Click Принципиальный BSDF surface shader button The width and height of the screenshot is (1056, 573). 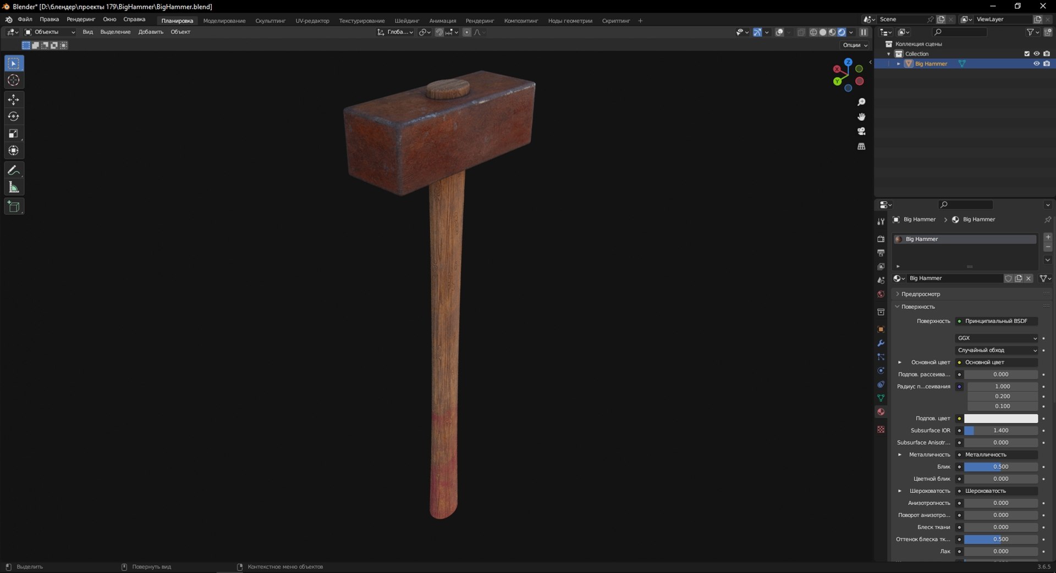[997, 321]
